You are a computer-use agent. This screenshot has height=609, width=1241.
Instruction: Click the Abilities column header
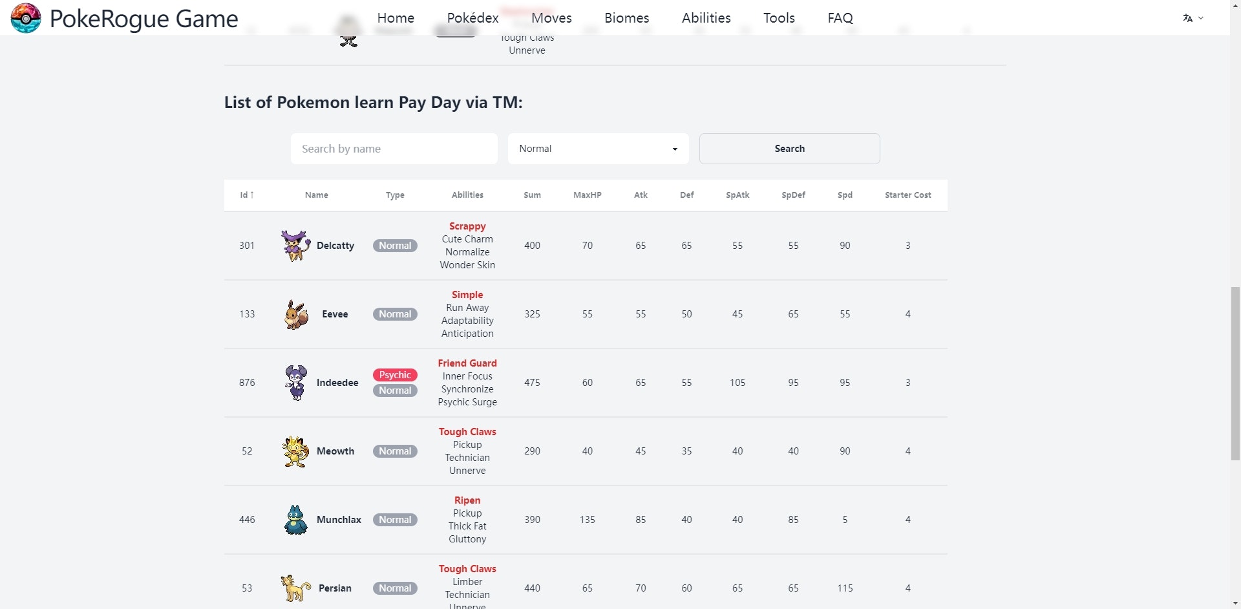point(467,195)
